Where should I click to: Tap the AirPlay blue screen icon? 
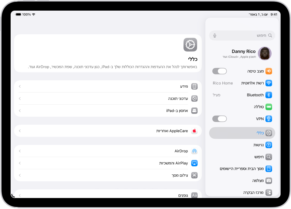194,163
